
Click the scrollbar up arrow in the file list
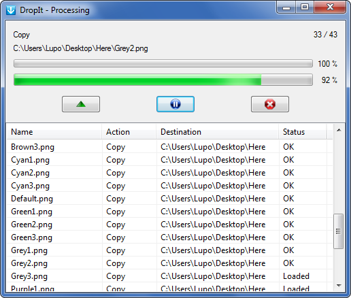point(339,130)
